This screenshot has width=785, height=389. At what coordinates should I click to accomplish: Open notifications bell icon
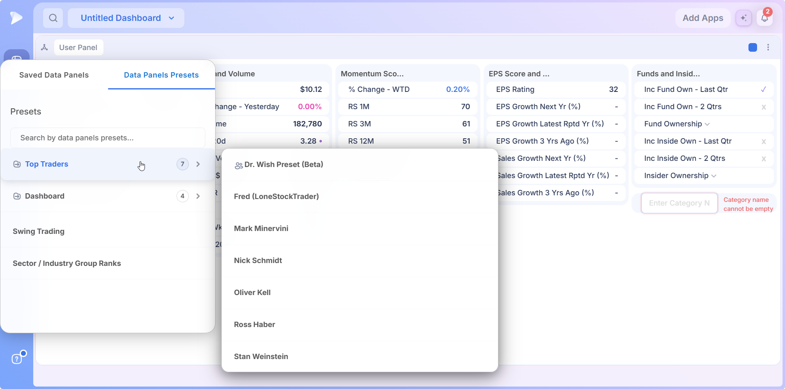coord(764,18)
